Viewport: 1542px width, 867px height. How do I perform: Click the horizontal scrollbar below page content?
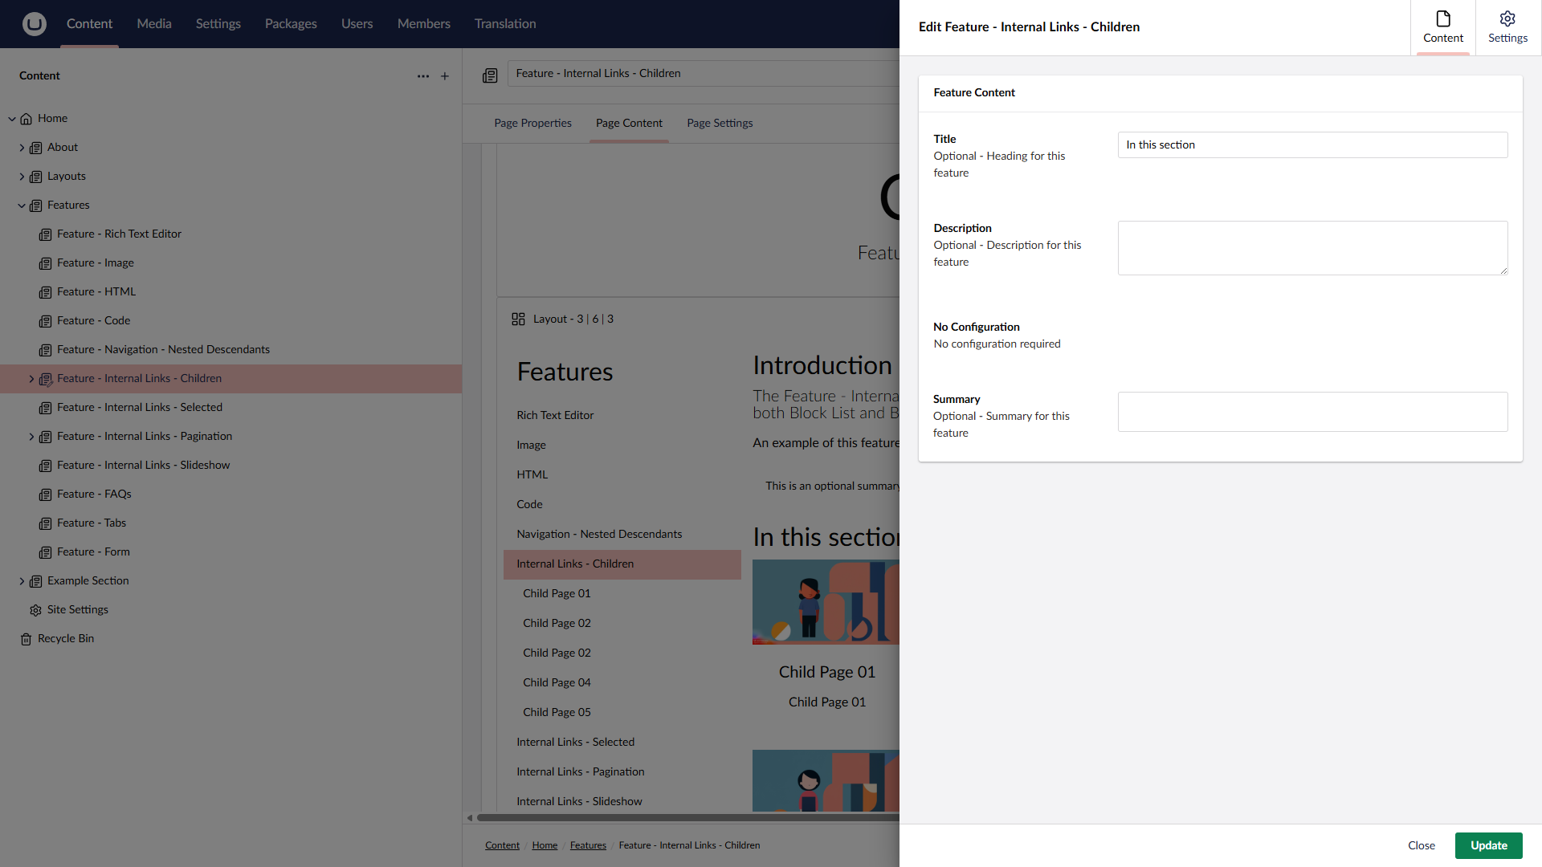coord(683,818)
